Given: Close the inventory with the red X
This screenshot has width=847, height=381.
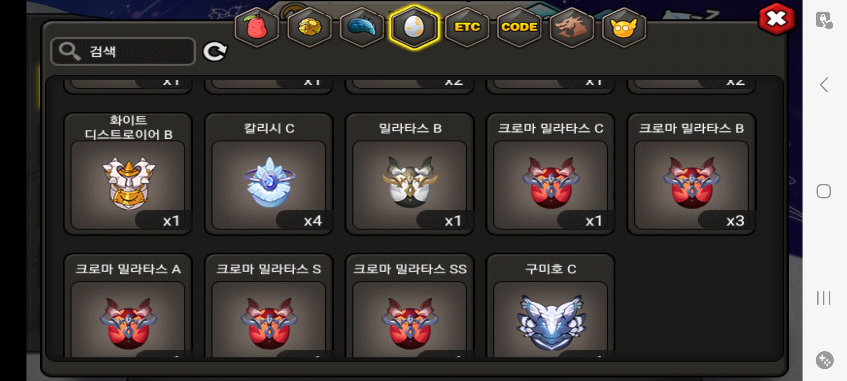Looking at the screenshot, I should 777,19.
